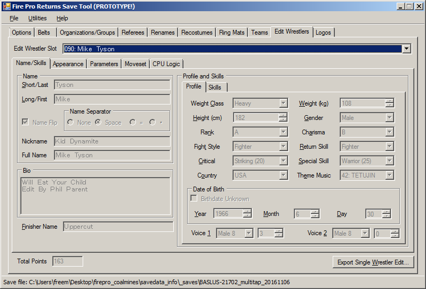426x289 pixels.
Task: Expand the Edit Wrestler Slot dropdown
Action: point(406,49)
